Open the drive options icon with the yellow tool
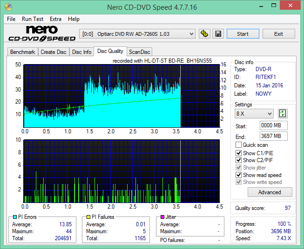This screenshot has height=249, width=304. click(204, 34)
